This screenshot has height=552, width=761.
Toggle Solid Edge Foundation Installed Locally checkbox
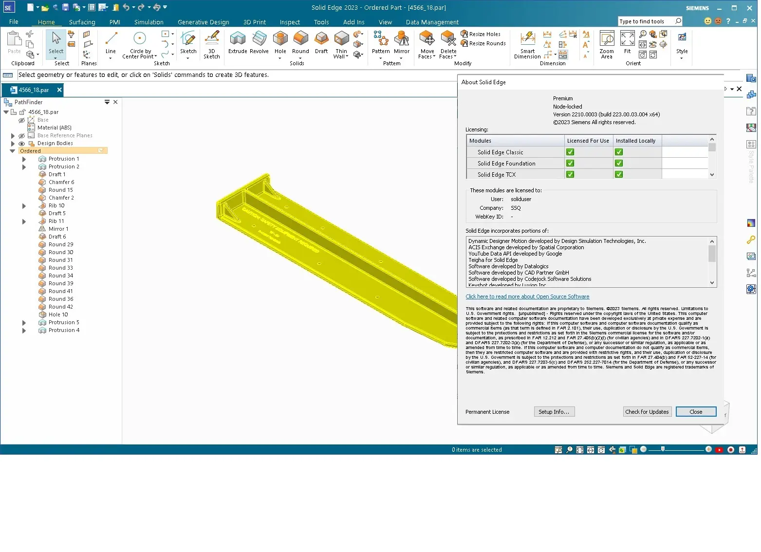click(x=619, y=164)
